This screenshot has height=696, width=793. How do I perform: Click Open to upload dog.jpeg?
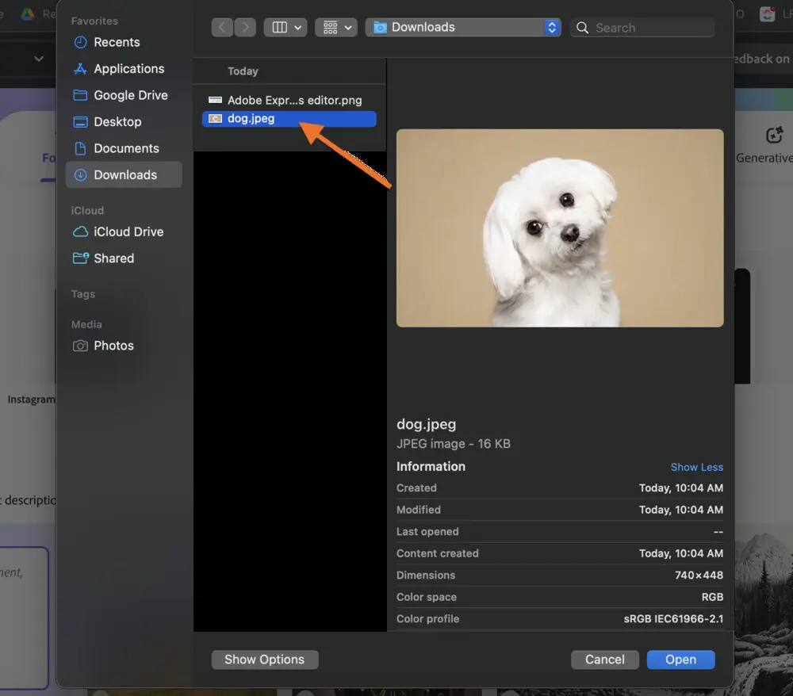pyautogui.click(x=680, y=660)
